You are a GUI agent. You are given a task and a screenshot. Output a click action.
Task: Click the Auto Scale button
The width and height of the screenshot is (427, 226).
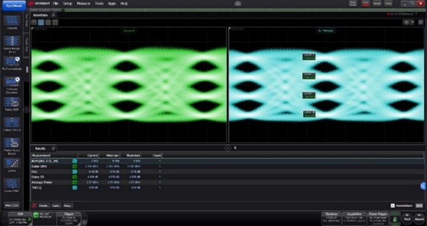(353, 4)
